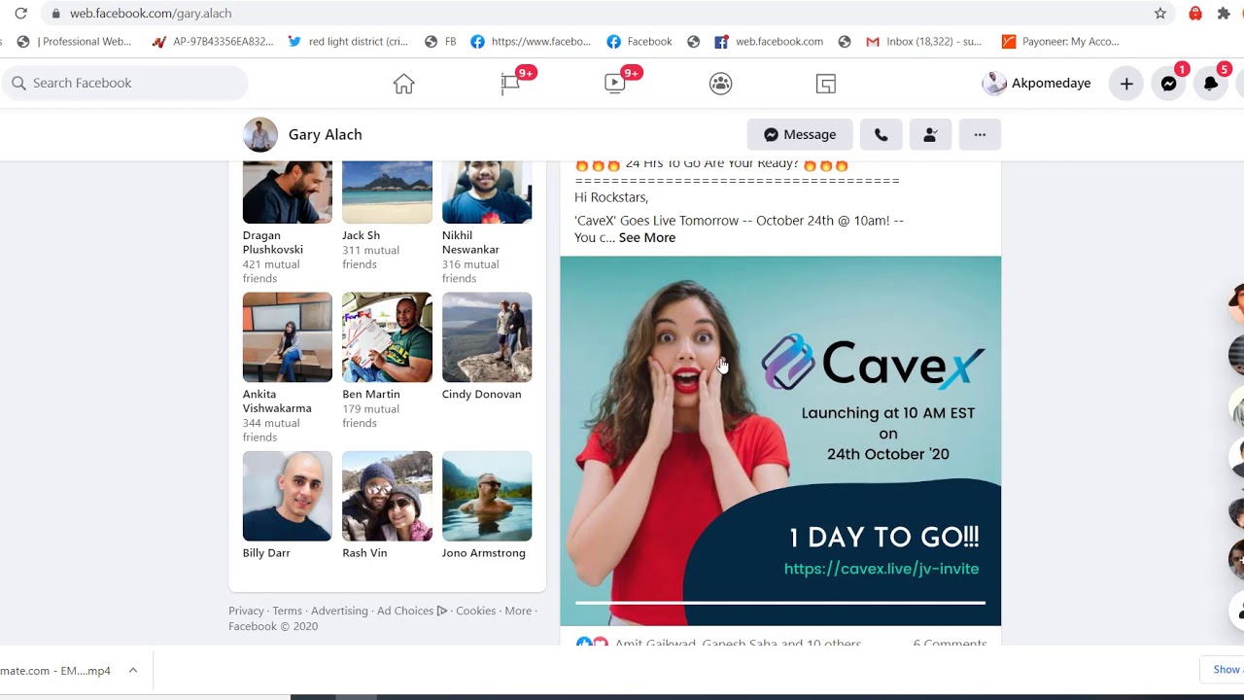
Task: Click the 'Jack Sh' name link
Action: 361,235
